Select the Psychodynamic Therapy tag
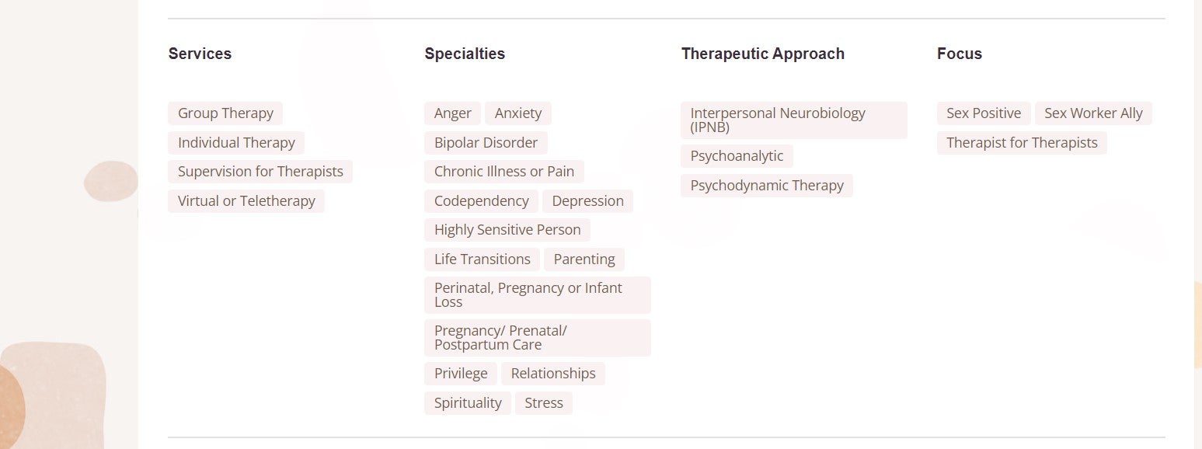1202x449 pixels. click(767, 186)
